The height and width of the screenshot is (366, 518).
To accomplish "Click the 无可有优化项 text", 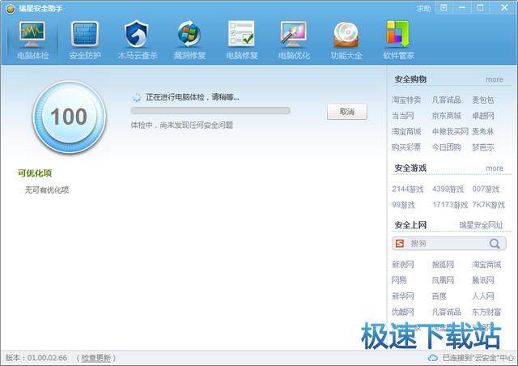I will click(47, 189).
